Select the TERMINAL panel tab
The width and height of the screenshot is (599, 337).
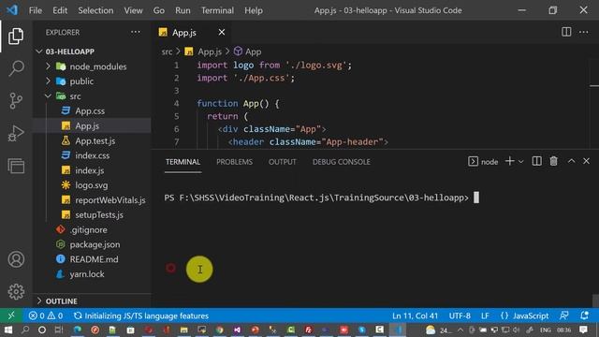click(x=183, y=162)
